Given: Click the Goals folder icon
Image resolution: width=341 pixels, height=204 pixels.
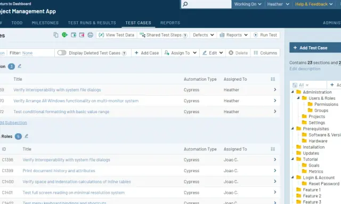Looking at the screenshot, I should pos(304,165).
